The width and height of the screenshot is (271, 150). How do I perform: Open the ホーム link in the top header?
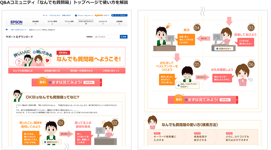click(x=45, y=15)
